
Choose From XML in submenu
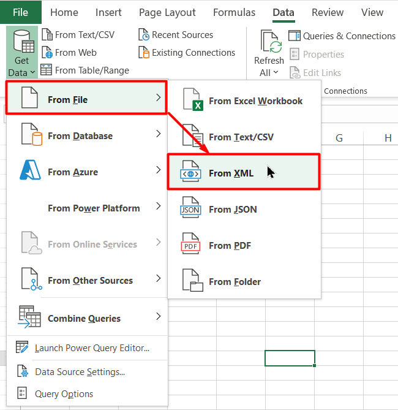(244, 172)
